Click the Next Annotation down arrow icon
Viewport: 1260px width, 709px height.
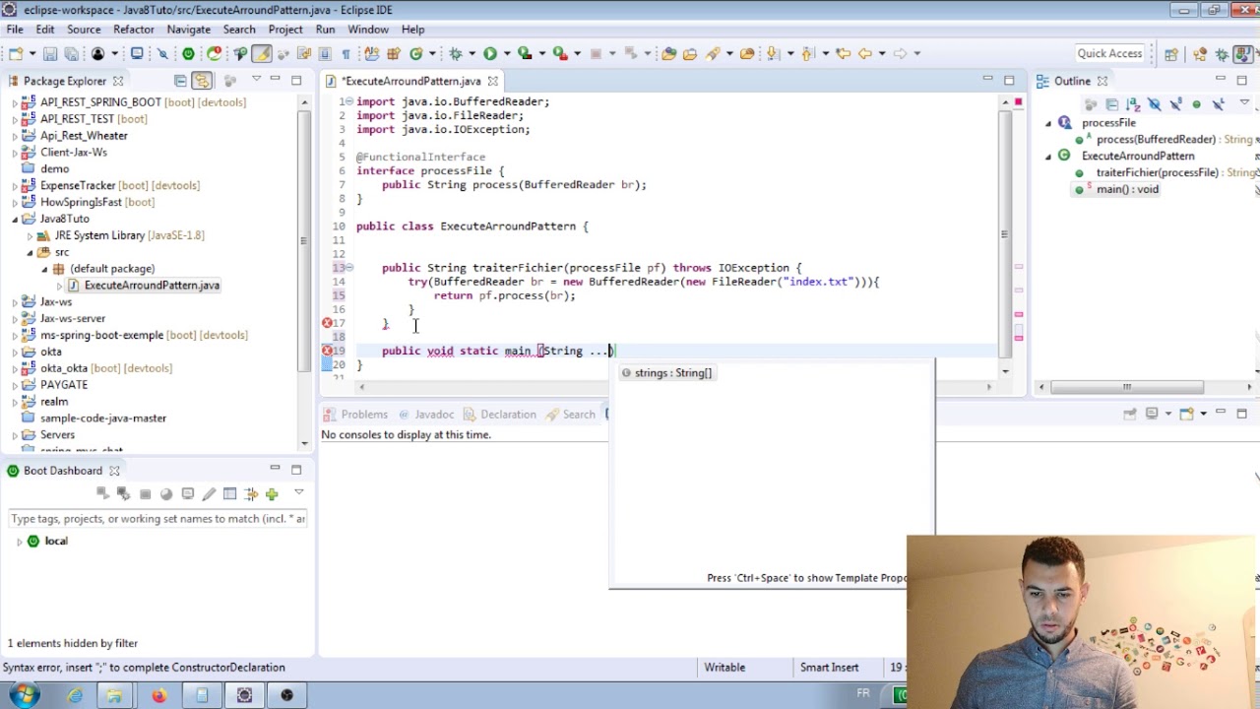(773, 53)
